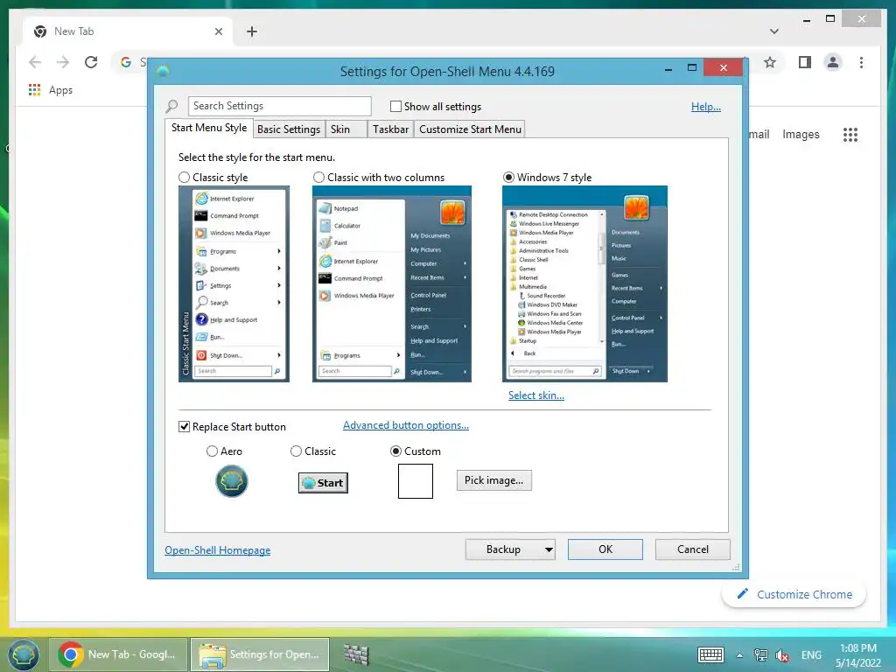The image size is (896, 672).
Task: Switch to the Skin tab
Action: click(346, 129)
